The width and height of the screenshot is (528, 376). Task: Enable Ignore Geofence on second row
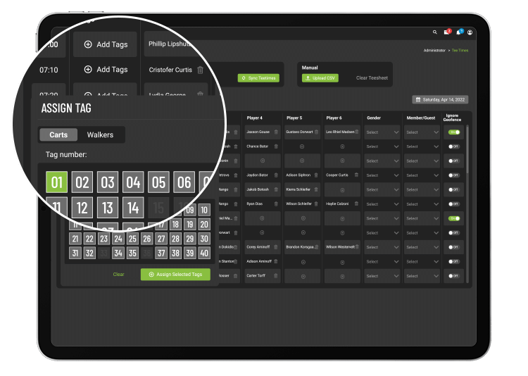tap(454, 146)
